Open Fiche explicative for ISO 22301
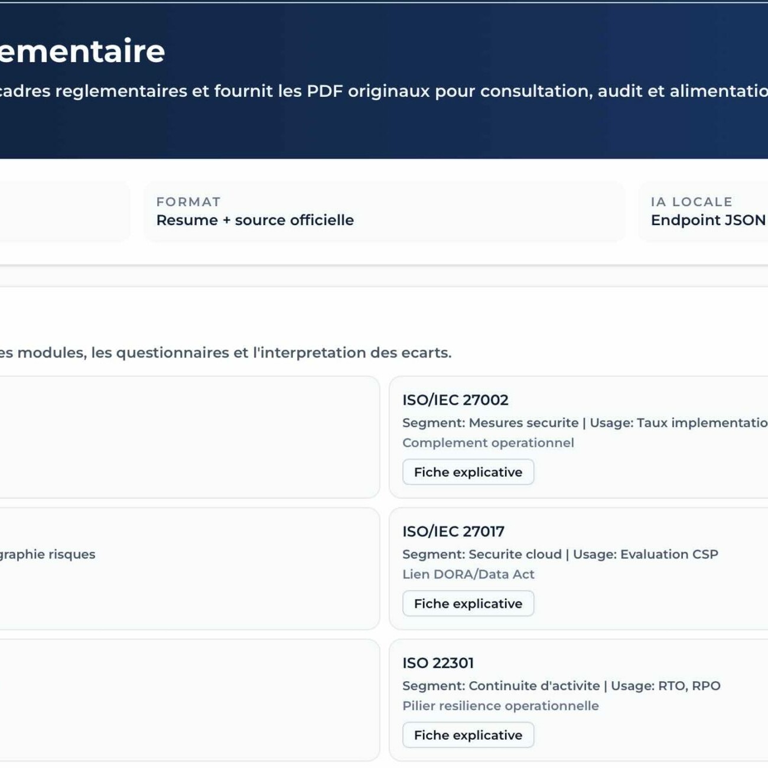The height and width of the screenshot is (768, 768). click(x=468, y=735)
